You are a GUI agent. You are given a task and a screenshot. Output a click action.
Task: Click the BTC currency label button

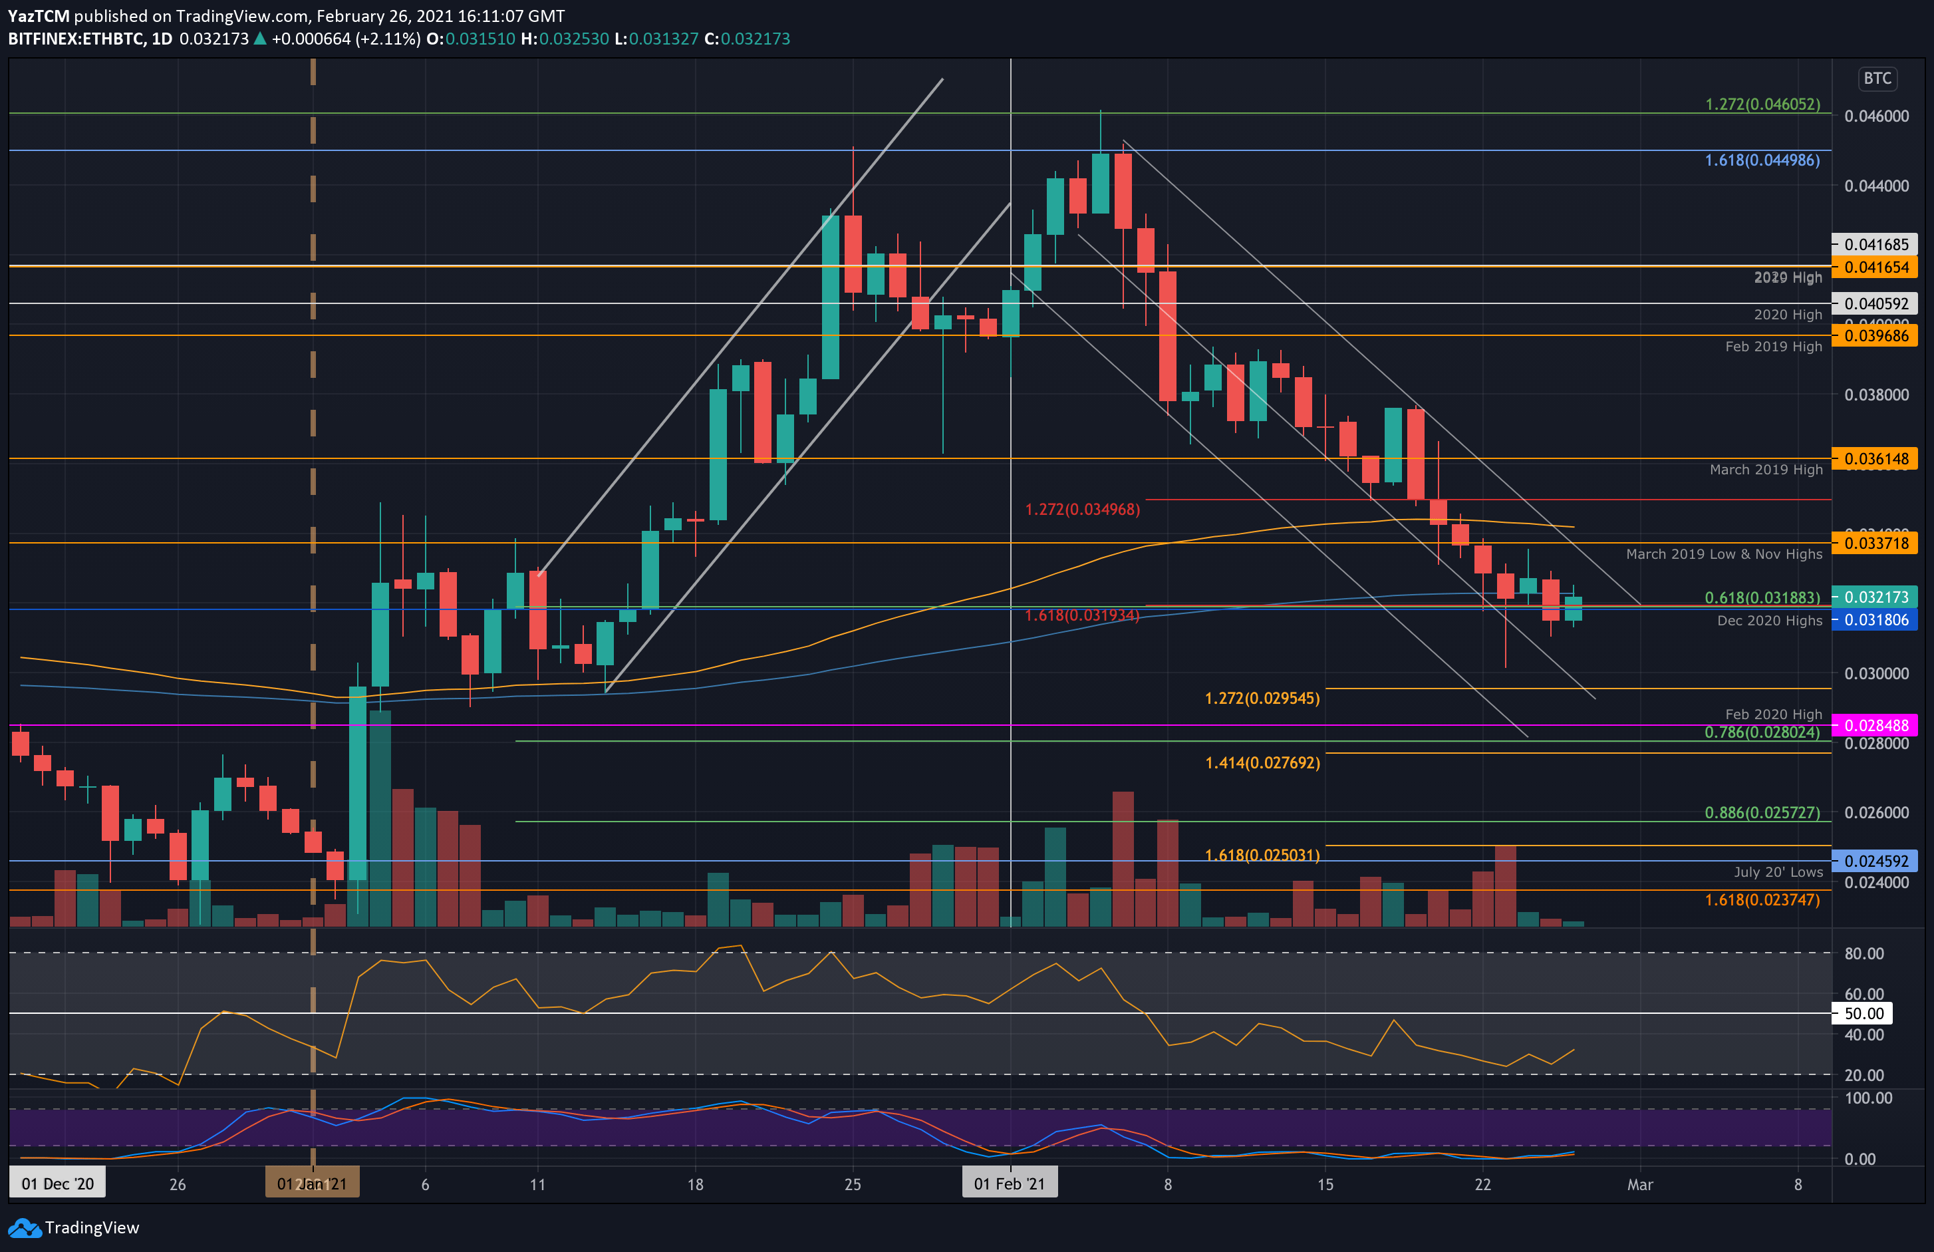point(1877,78)
